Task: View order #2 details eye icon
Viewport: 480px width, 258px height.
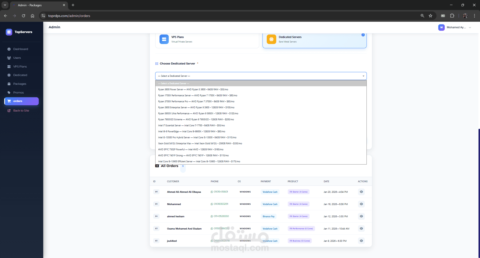Action: click(361, 241)
